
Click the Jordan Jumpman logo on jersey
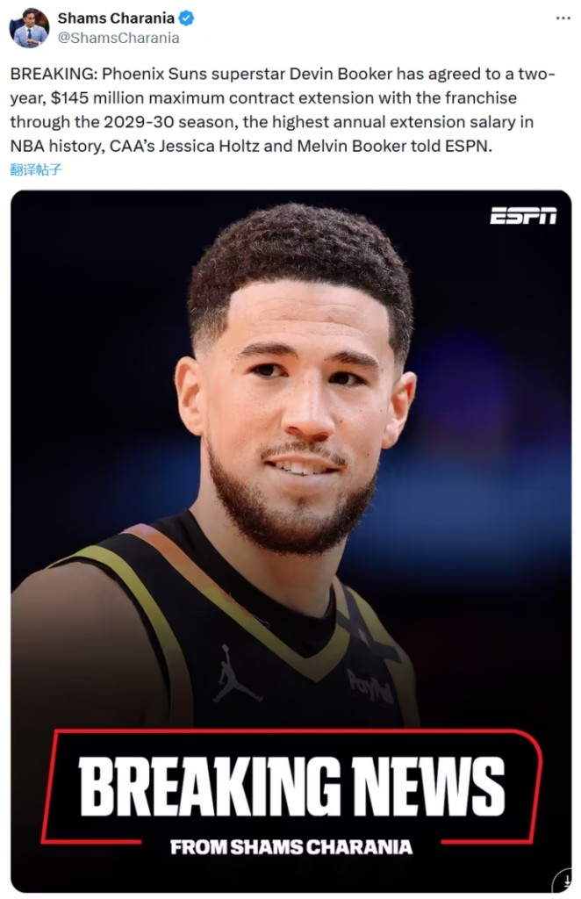pyautogui.click(x=235, y=673)
